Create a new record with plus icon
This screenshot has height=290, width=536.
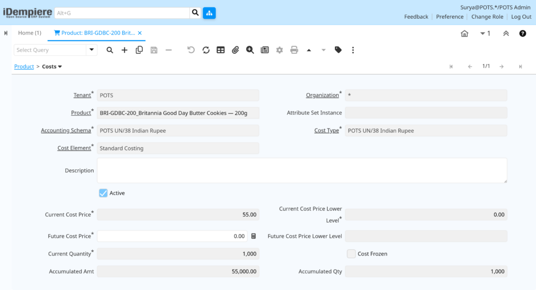point(125,50)
